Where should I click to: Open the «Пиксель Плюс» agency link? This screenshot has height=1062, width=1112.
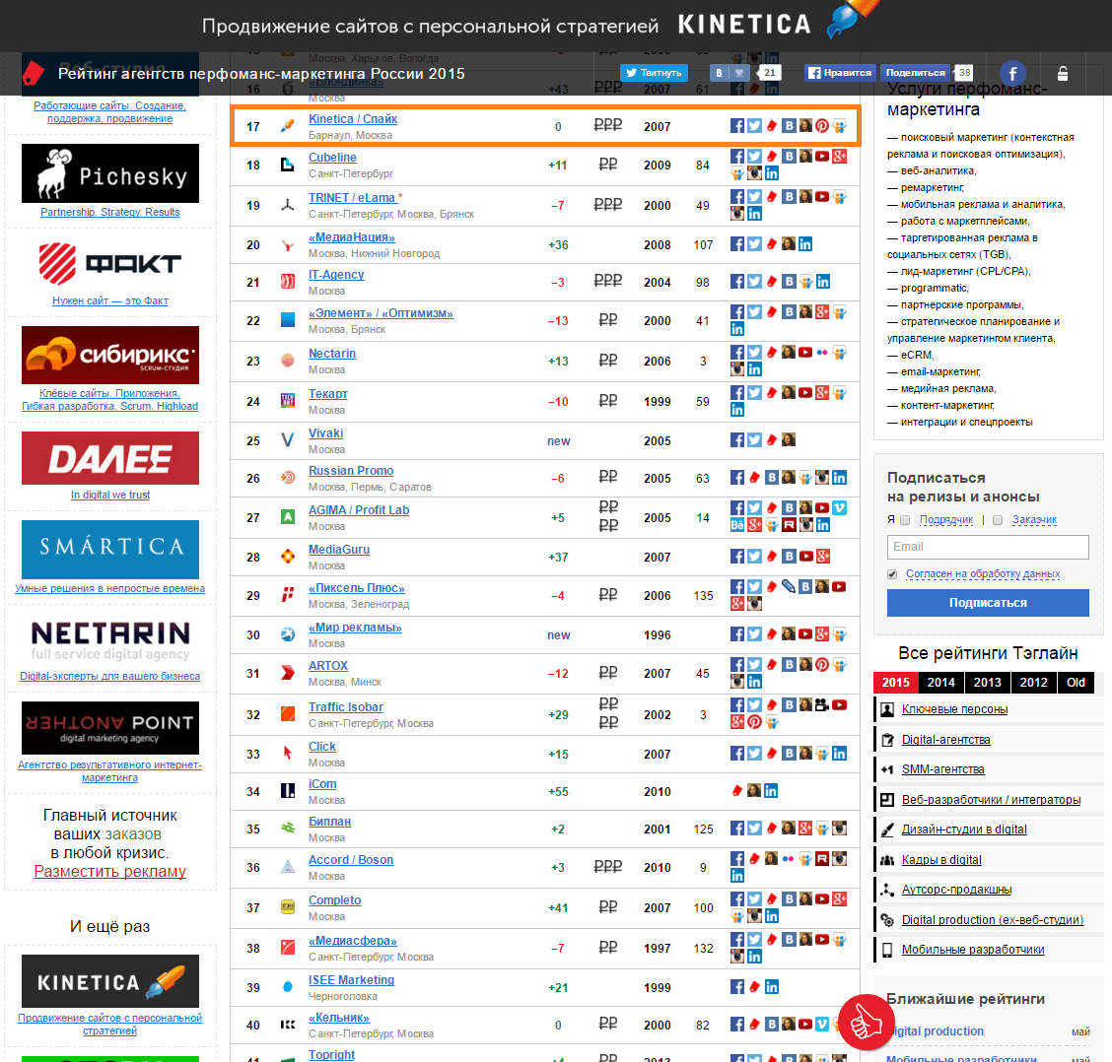click(x=357, y=588)
